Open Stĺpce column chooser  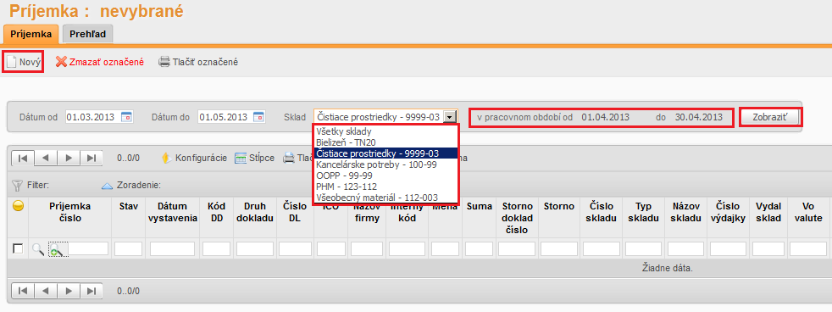254,158
